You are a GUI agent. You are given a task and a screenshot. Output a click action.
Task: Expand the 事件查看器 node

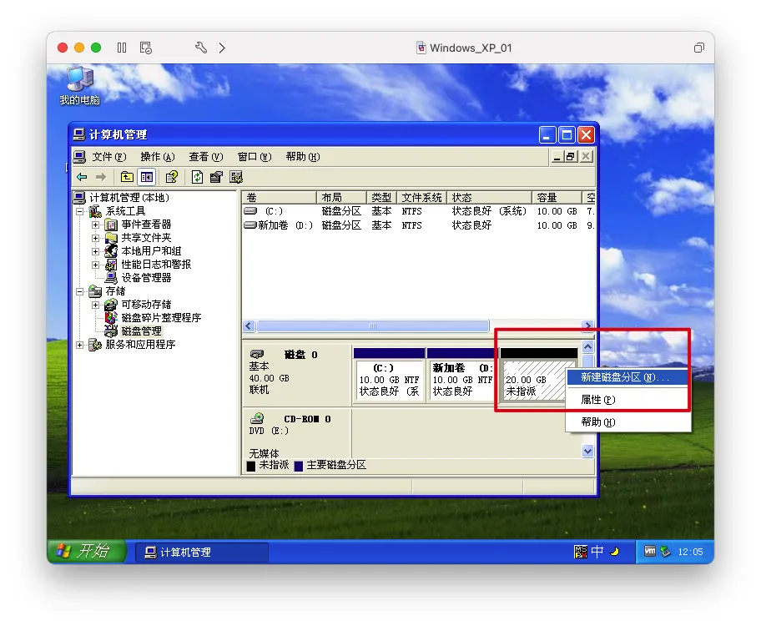pyautogui.click(x=96, y=225)
